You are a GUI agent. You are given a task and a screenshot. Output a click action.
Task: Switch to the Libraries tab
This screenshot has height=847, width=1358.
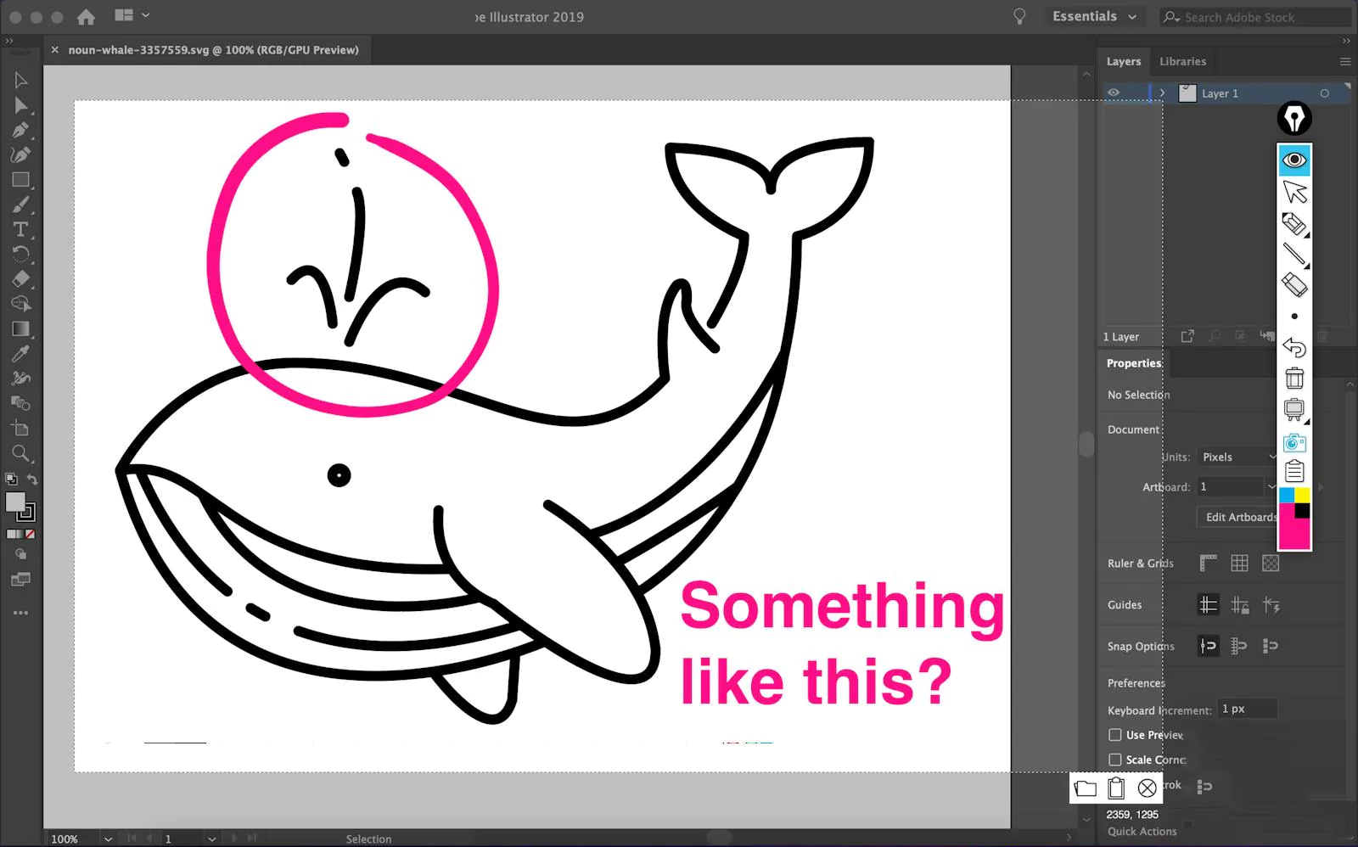coord(1182,61)
